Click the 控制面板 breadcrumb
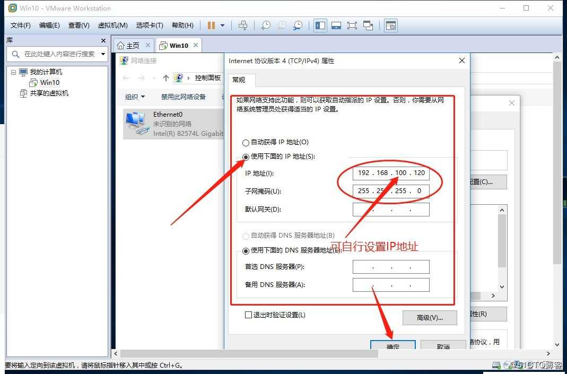Image resolution: width=567 pixels, height=374 pixels. click(x=207, y=78)
